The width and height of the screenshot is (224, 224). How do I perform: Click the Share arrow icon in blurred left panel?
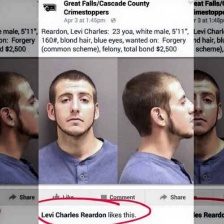(13, 197)
